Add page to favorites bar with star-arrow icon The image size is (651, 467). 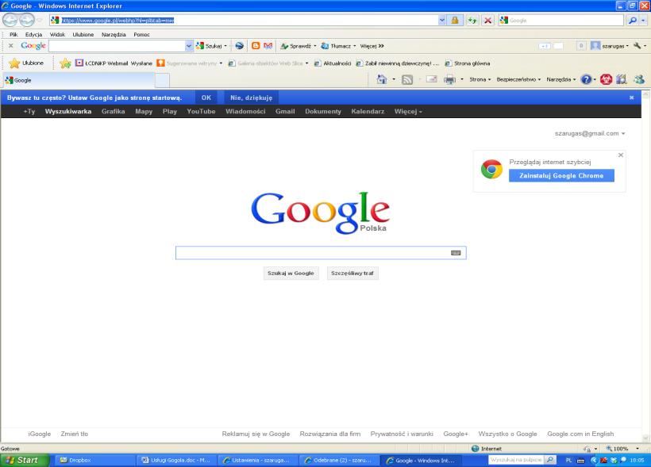coord(65,63)
